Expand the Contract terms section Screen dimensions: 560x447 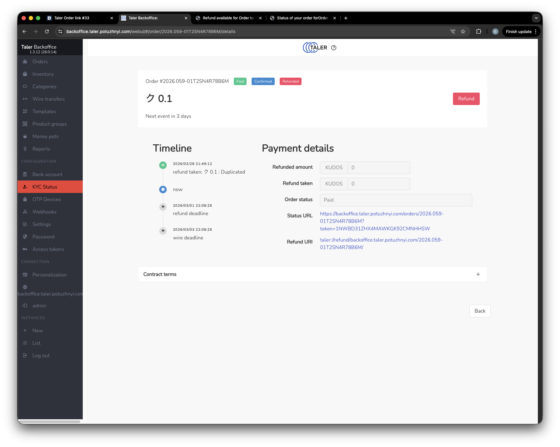click(478, 274)
